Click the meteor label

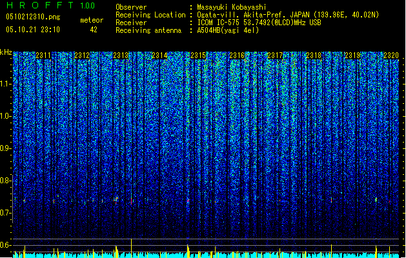92,20
